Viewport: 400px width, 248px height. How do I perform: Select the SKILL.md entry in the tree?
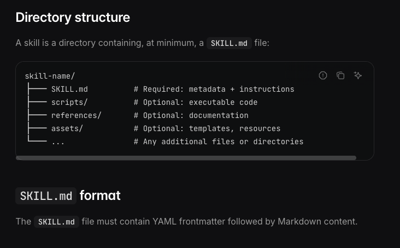tap(69, 89)
